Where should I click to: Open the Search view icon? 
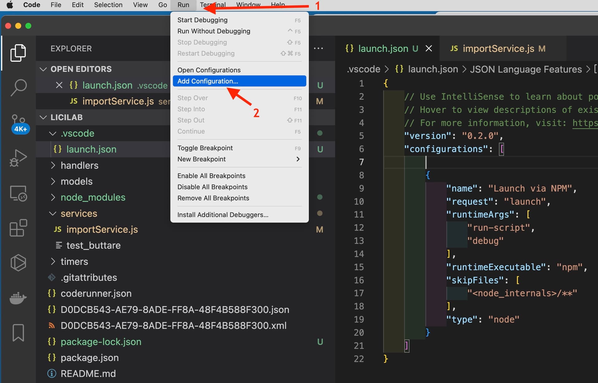(18, 88)
